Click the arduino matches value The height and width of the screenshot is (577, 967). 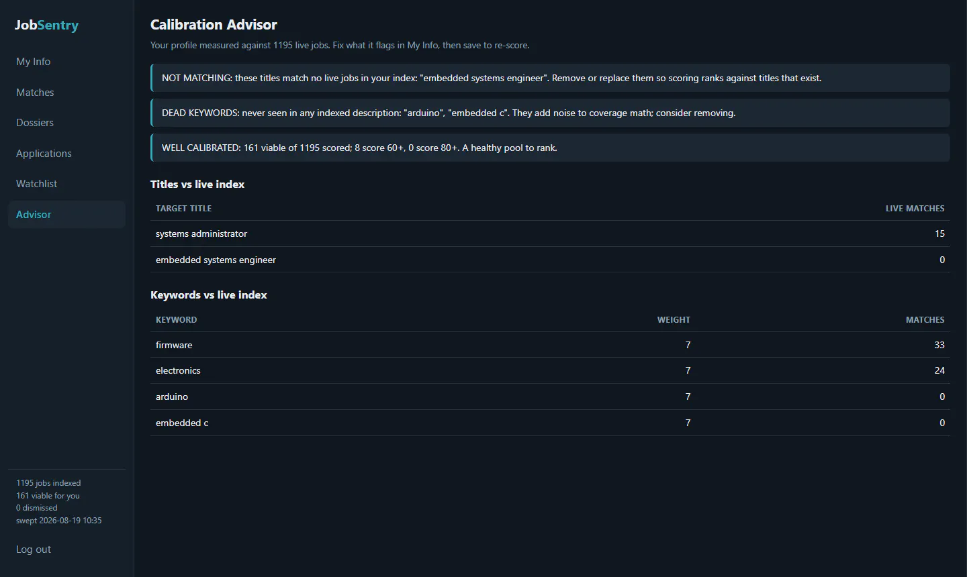pyautogui.click(x=942, y=397)
